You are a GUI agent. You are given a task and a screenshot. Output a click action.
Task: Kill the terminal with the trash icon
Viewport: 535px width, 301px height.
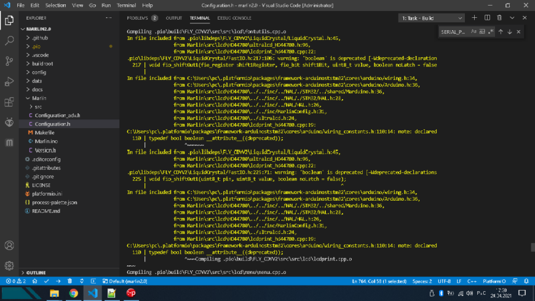pos(499,18)
